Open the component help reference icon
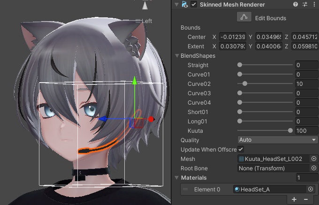The width and height of the screenshot is (319, 205). pyautogui.click(x=296, y=4)
